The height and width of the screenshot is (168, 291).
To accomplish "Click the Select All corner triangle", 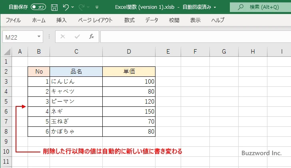I will click(x=6, y=52).
